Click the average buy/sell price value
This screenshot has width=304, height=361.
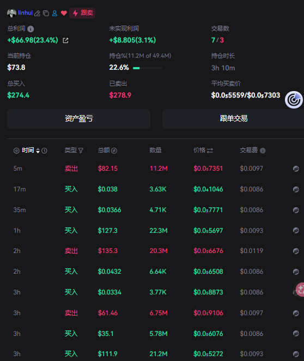[x=246, y=95]
